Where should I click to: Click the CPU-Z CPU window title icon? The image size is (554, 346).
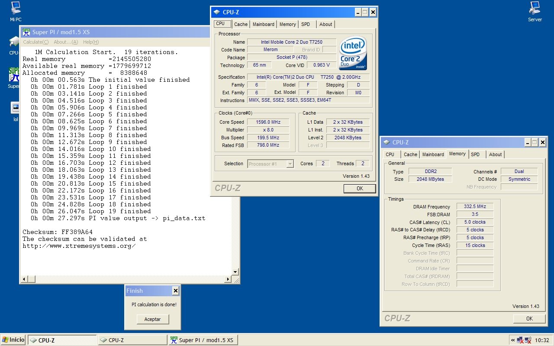(x=217, y=12)
